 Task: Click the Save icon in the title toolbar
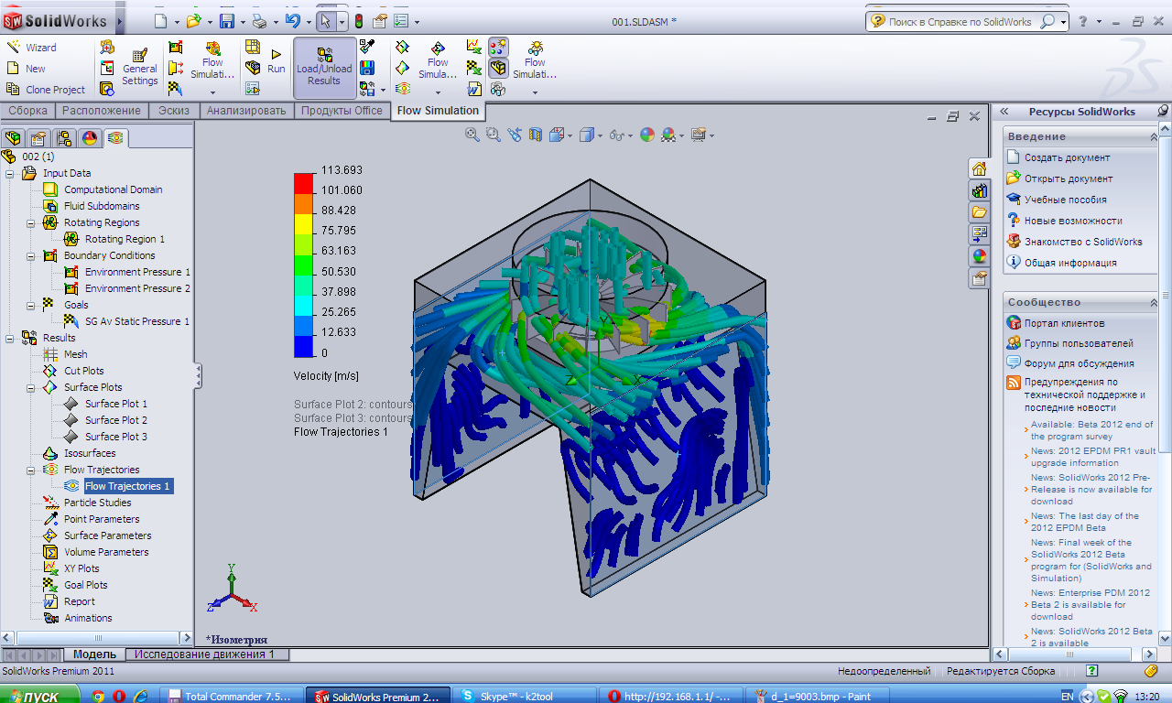(x=226, y=21)
